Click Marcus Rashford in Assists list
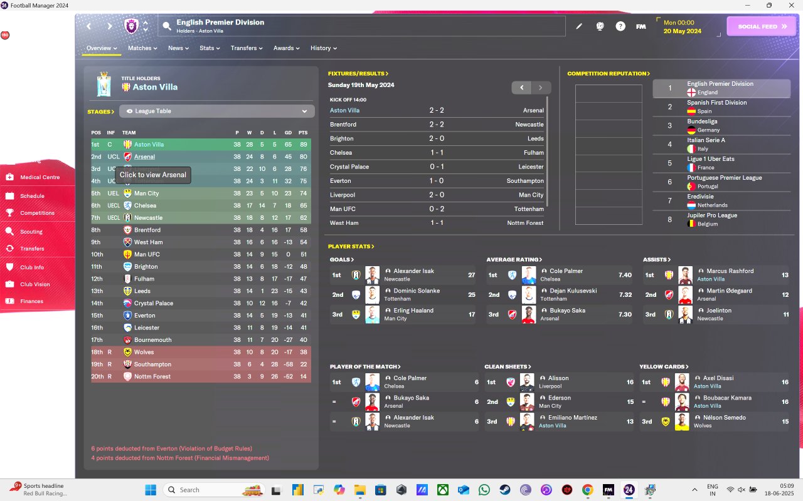The width and height of the screenshot is (803, 501). (730, 271)
